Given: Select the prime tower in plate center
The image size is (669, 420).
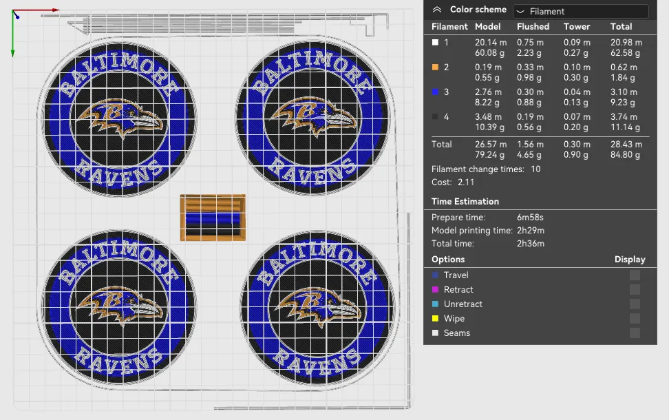Looking at the screenshot, I should click(213, 218).
